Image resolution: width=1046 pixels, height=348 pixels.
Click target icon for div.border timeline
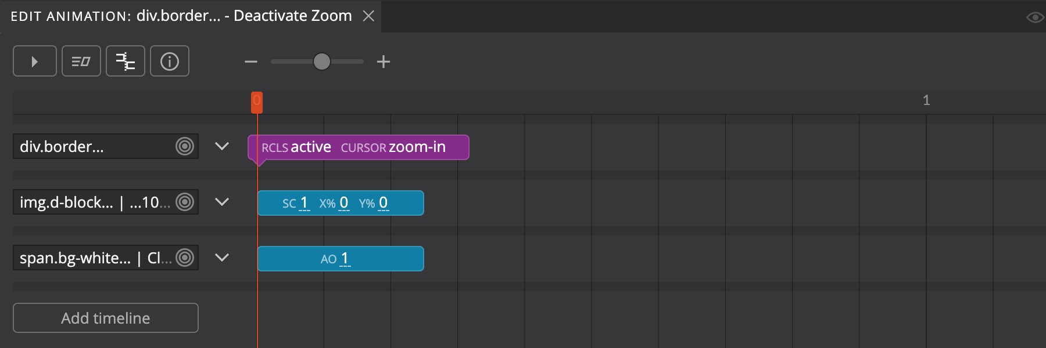pyautogui.click(x=185, y=146)
